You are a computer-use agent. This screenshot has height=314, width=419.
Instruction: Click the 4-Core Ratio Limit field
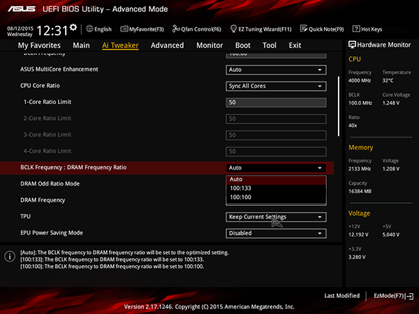[276, 151]
